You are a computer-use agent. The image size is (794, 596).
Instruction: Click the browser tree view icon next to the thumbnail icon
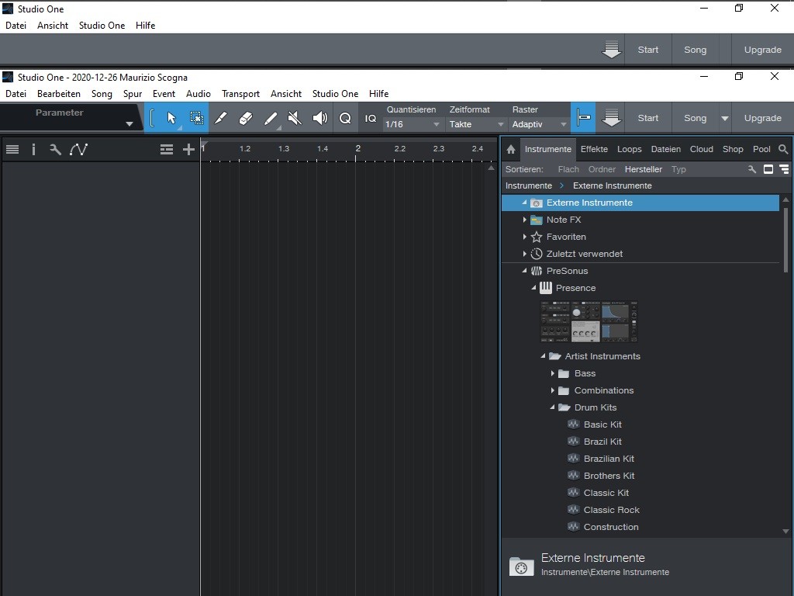(x=785, y=169)
